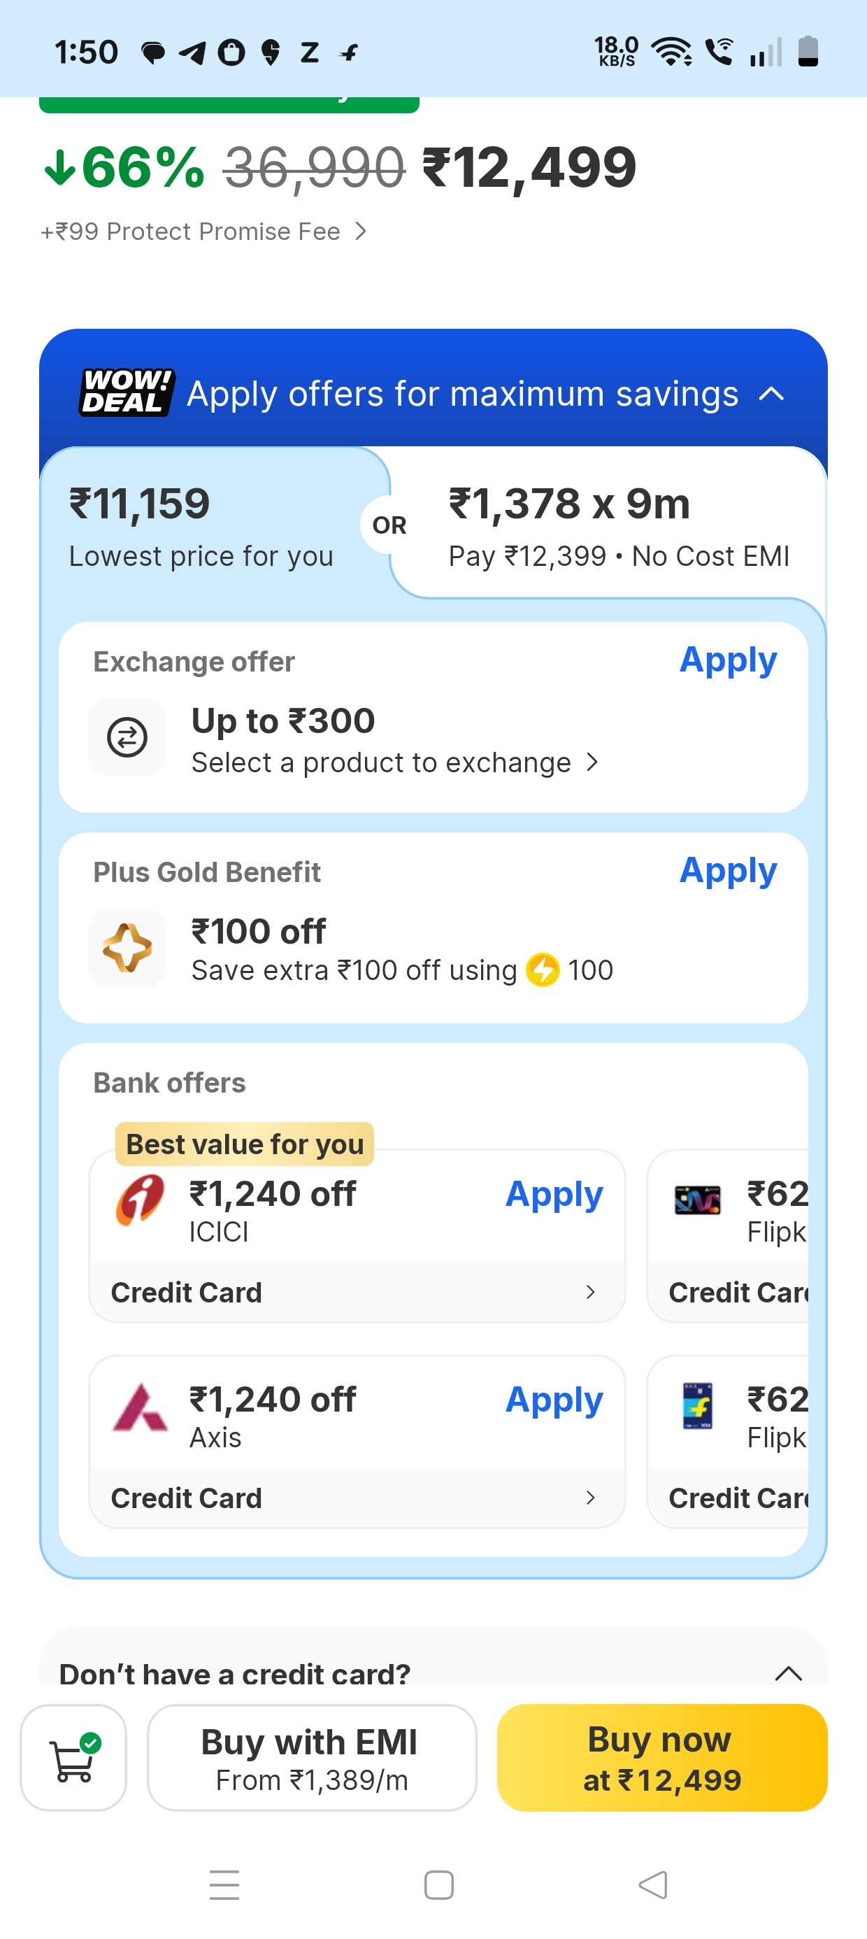Tap the WOW! DEAL badge
The image size is (867, 1939).
tap(127, 392)
